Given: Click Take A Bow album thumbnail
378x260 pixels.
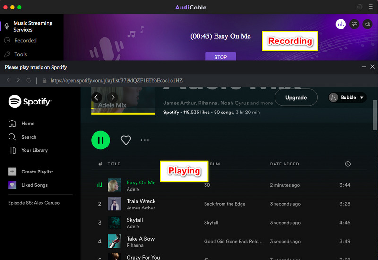Looking at the screenshot, I should [114, 241].
